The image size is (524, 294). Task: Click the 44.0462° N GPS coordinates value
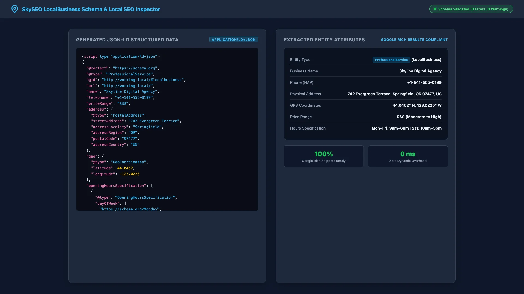(417, 105)
